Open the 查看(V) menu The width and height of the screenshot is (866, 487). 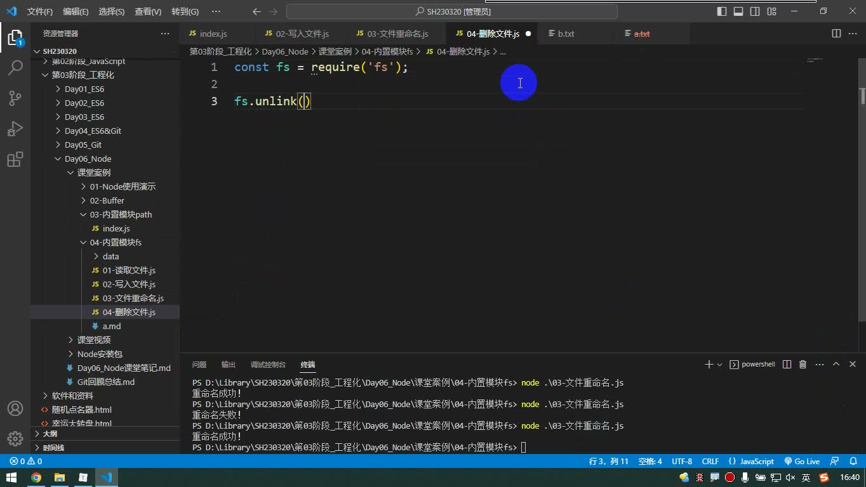[148, 11]
